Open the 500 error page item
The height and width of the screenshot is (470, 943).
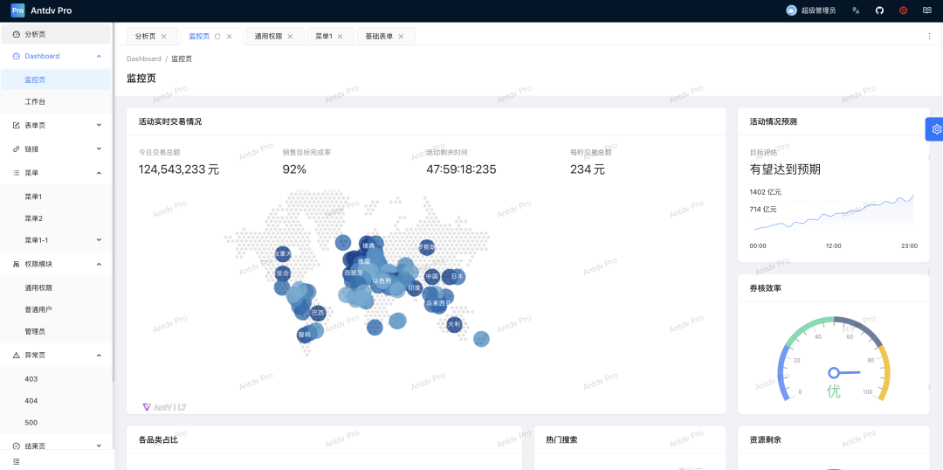coord(55,423)
